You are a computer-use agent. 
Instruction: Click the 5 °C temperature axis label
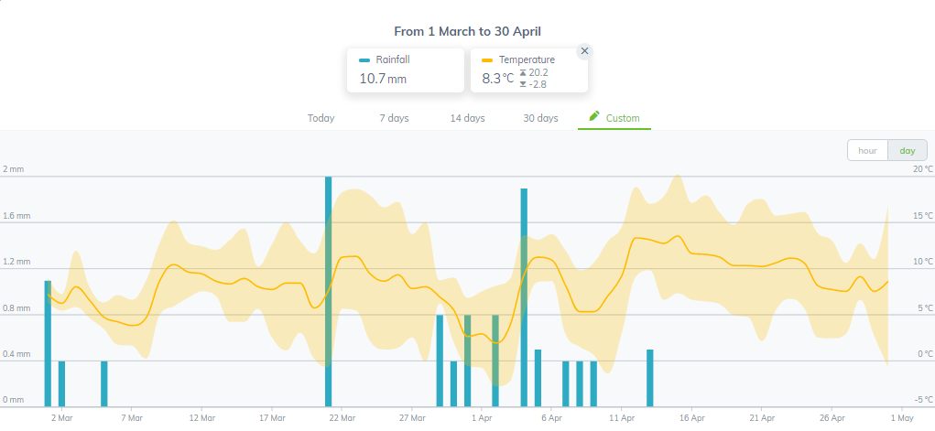(x=924, y=308)
